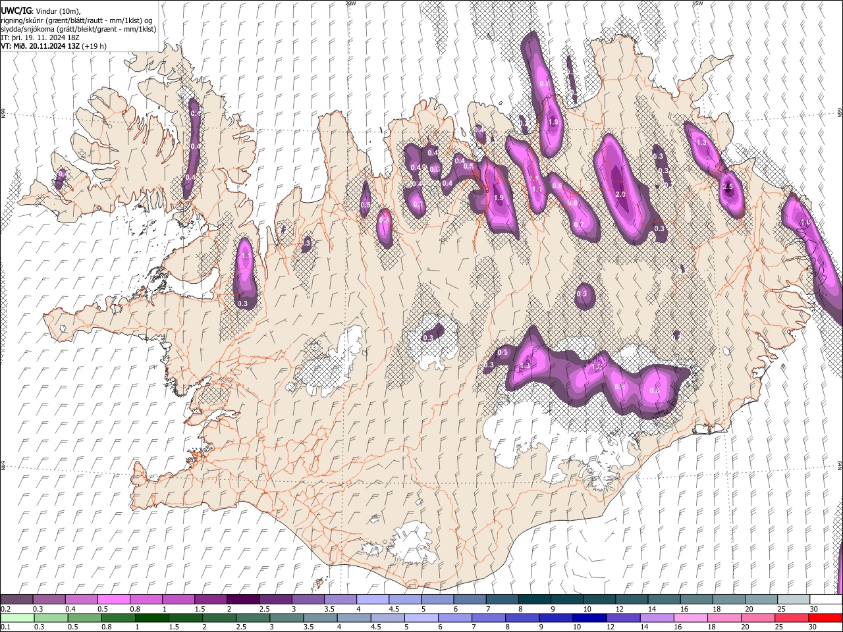Click the initial time line 'IT: þri. 19. 11. 2024 18Z'
This screenshot has height=632, width=843.
click(40, 38)
